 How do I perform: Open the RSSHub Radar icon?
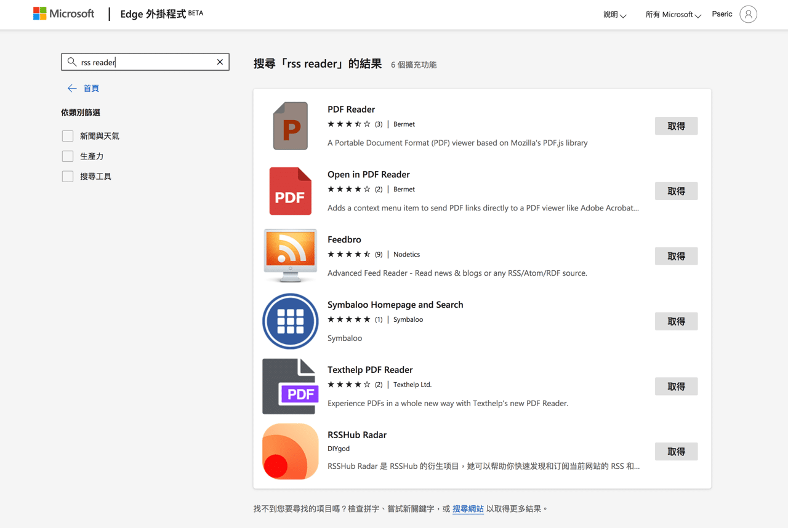click(x=291, y=452)
